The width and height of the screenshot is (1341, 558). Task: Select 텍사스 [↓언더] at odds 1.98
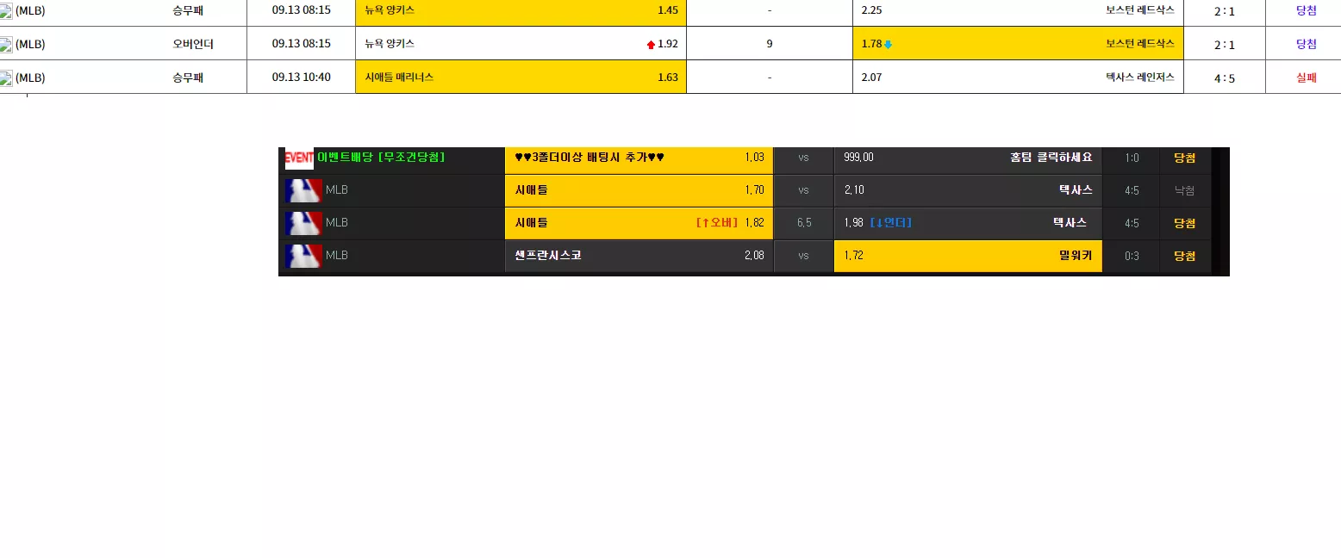pos(968,223)
